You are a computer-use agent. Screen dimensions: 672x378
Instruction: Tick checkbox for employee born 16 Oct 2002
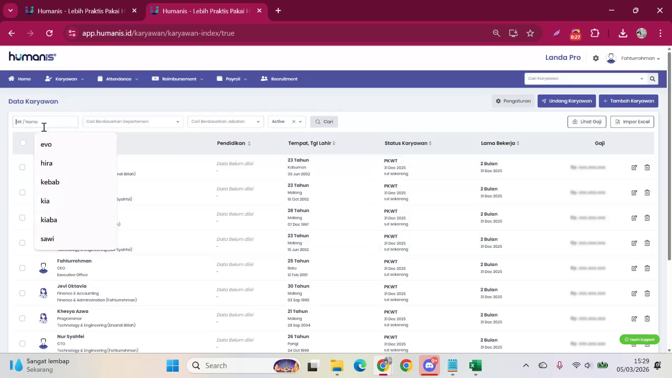[22, 193]
